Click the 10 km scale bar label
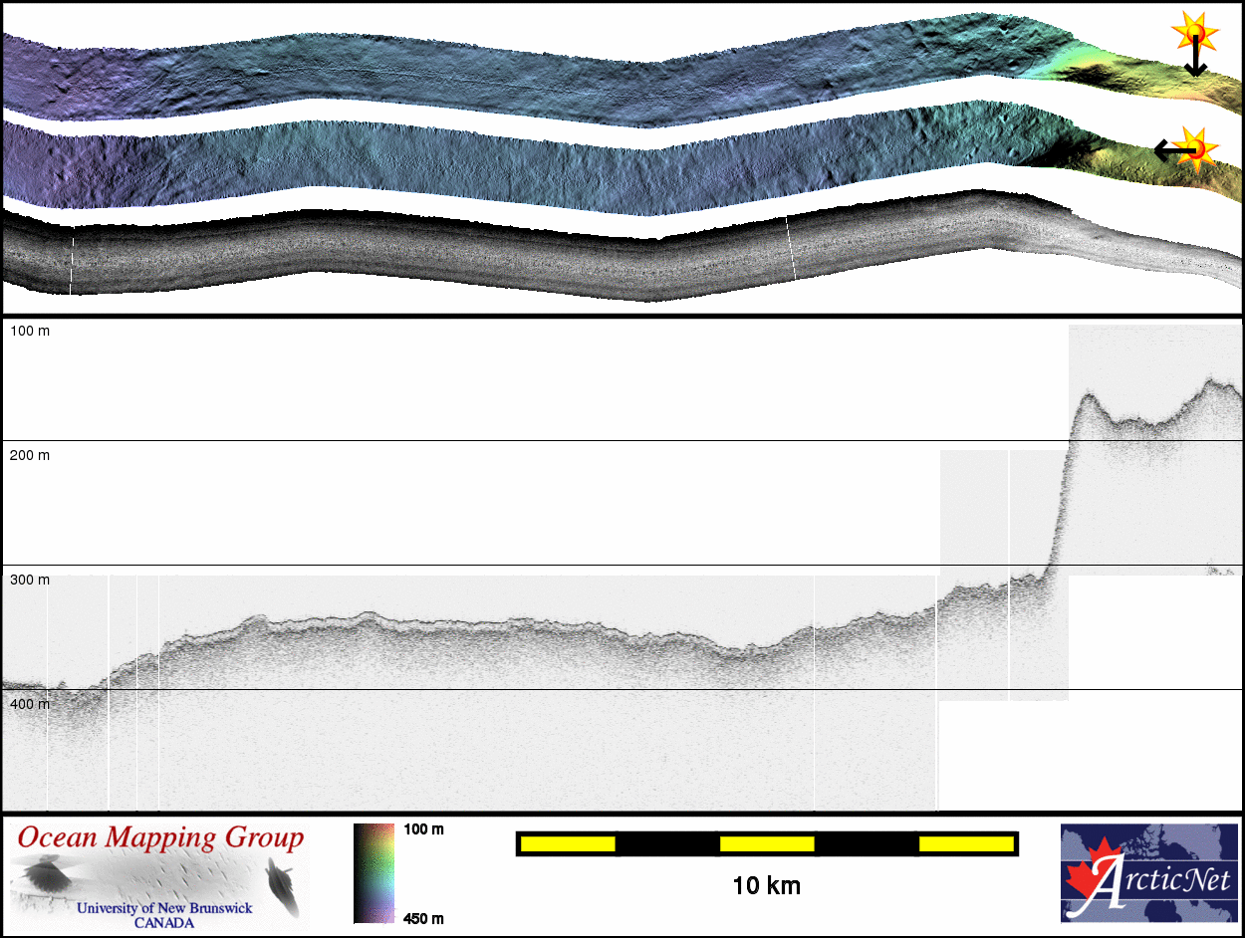1245x938 pixels. tap(766, 885)
